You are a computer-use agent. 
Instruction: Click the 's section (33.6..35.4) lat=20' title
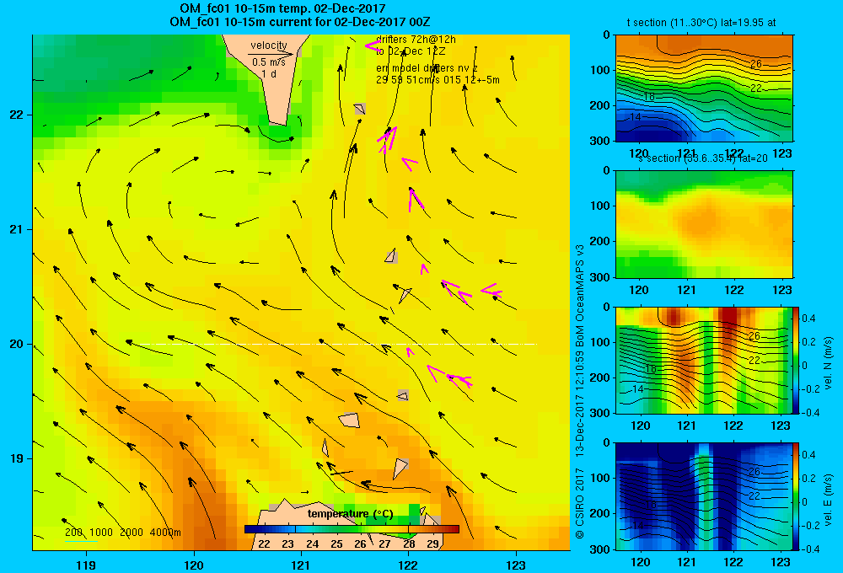tap(703, 158)
